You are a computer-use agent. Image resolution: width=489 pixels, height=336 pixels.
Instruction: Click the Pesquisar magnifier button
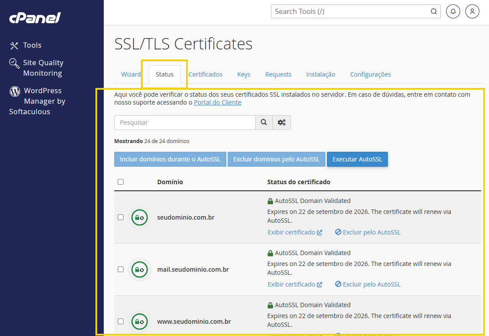click(x=264, y=122)
